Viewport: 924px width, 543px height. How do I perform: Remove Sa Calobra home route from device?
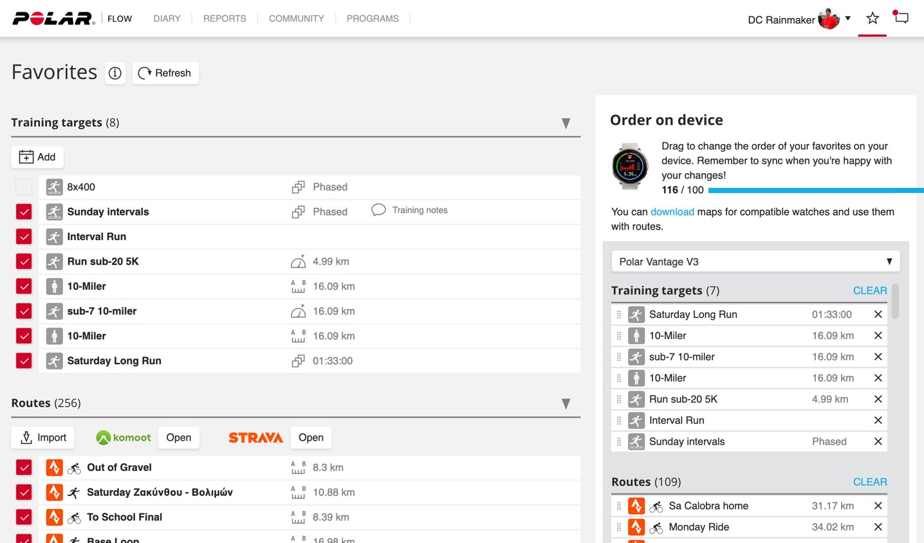click(x=878, y=506)
